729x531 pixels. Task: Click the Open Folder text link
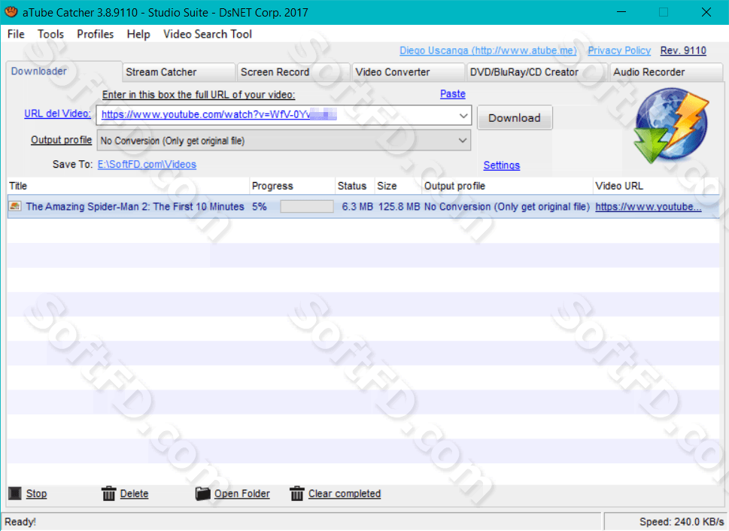pyautogui.click(x=241, y=493)
